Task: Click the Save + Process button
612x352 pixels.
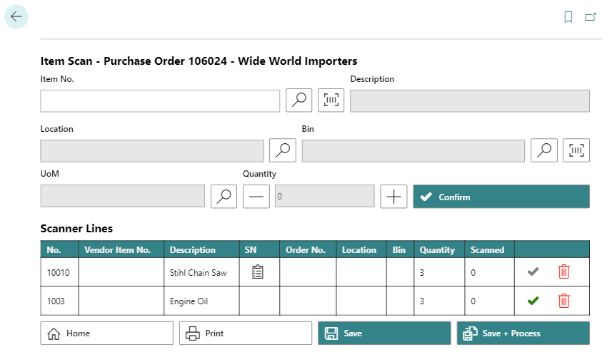Action: [x=523, y=333]
